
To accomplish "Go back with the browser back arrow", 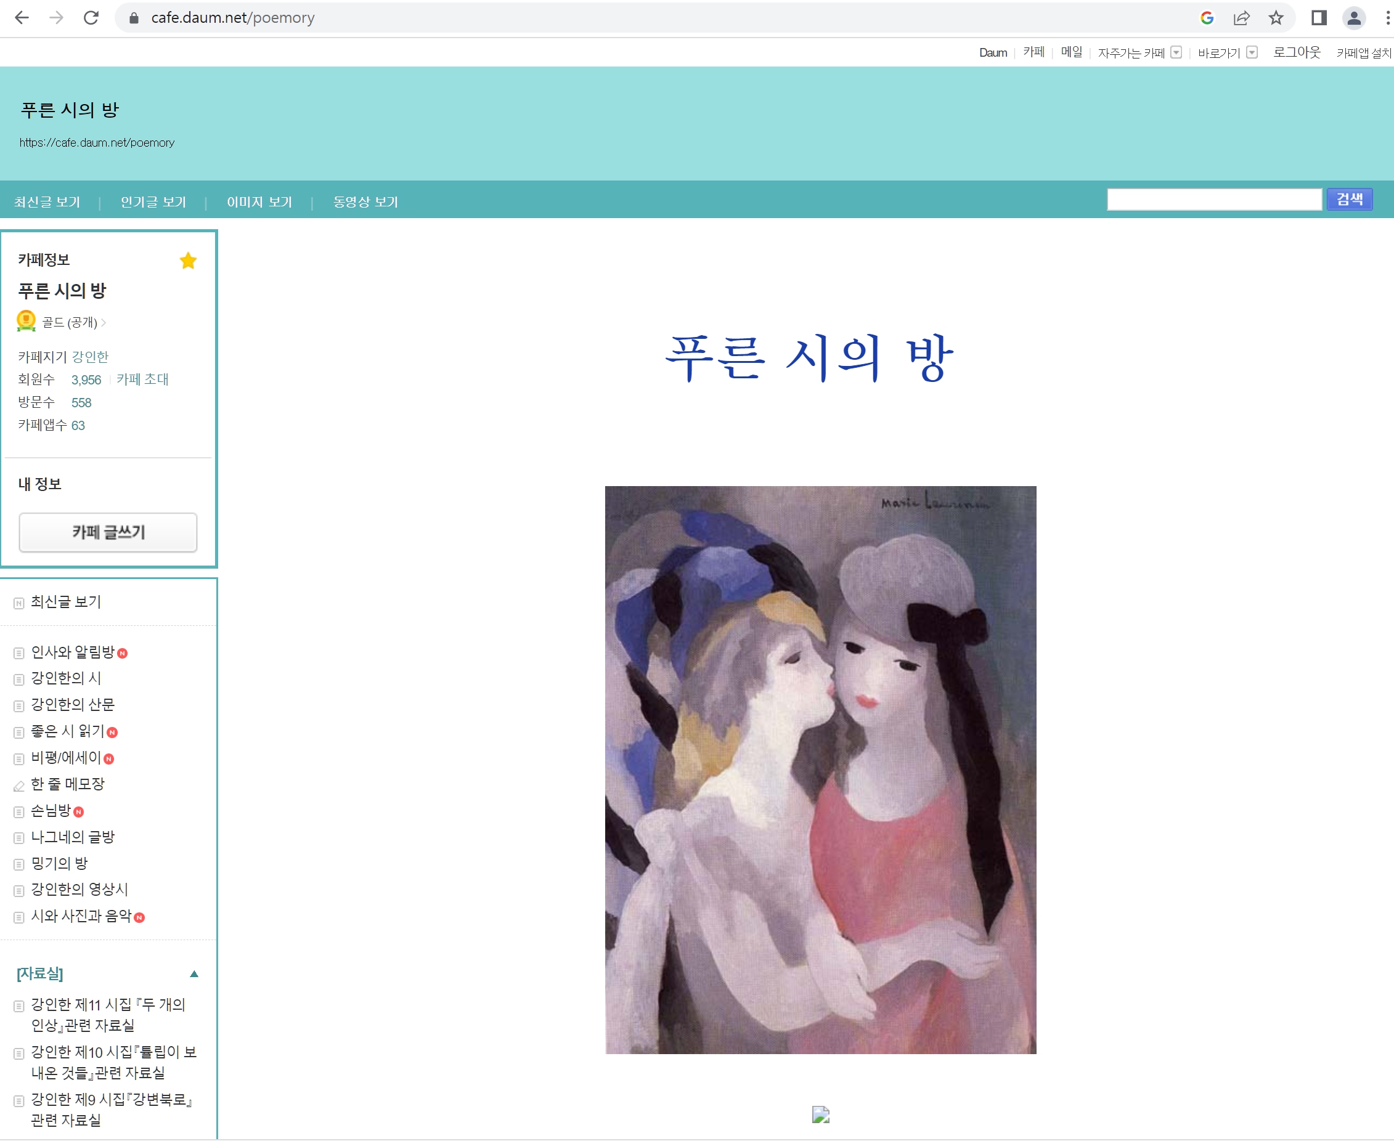I will [22, 18].
